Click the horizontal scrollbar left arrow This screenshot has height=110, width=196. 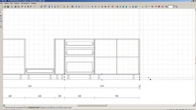point(4,105)
